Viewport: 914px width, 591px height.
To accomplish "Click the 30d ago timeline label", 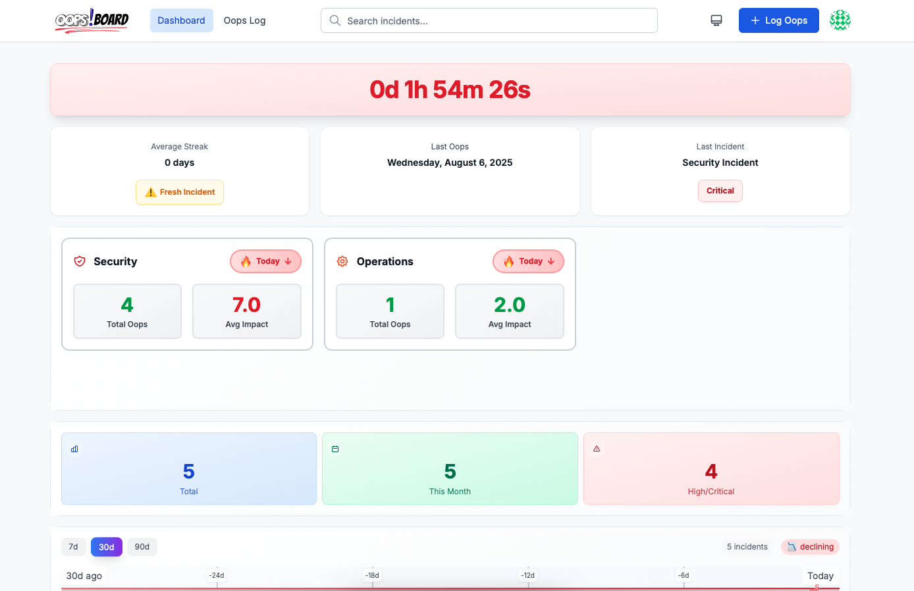I will (84, 576).
